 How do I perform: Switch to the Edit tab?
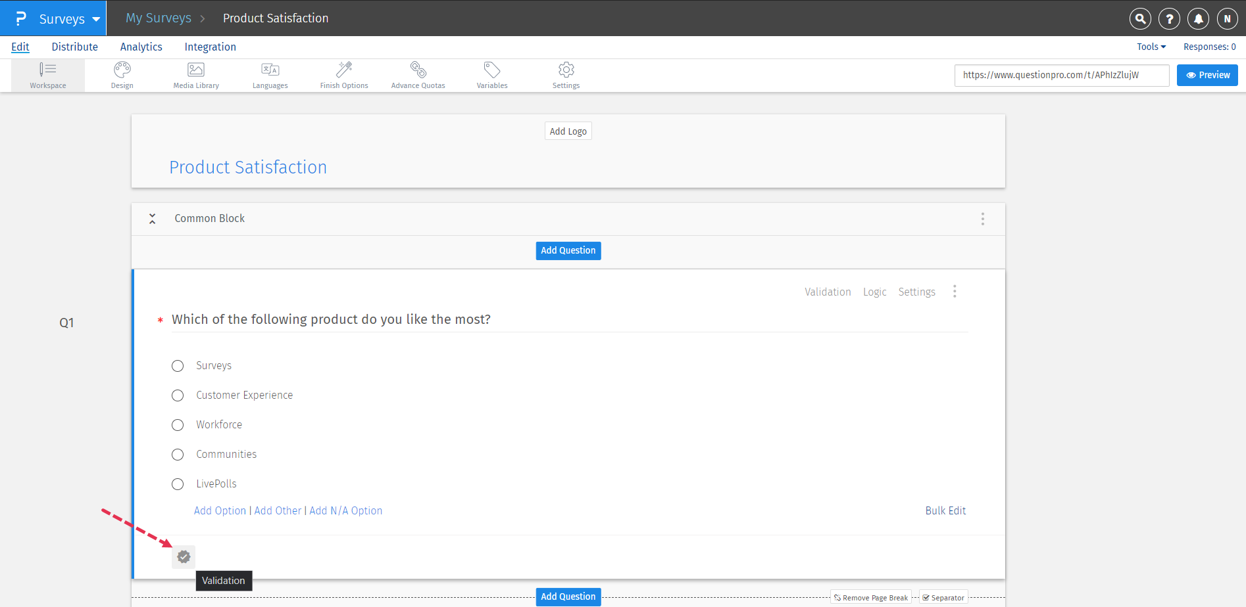(20, 47)
